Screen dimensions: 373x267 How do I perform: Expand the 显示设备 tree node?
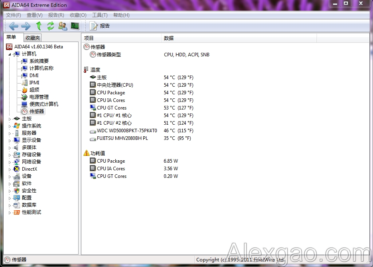10,140
